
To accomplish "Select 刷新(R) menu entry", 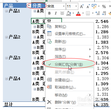I will pos(69,42).
